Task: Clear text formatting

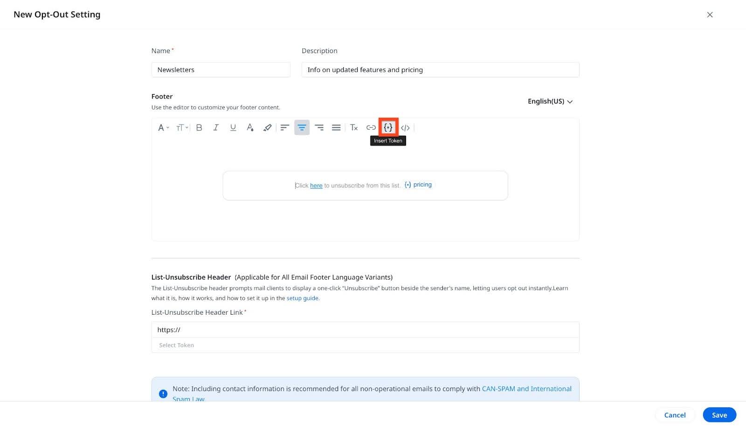Action: pos(354,128)
